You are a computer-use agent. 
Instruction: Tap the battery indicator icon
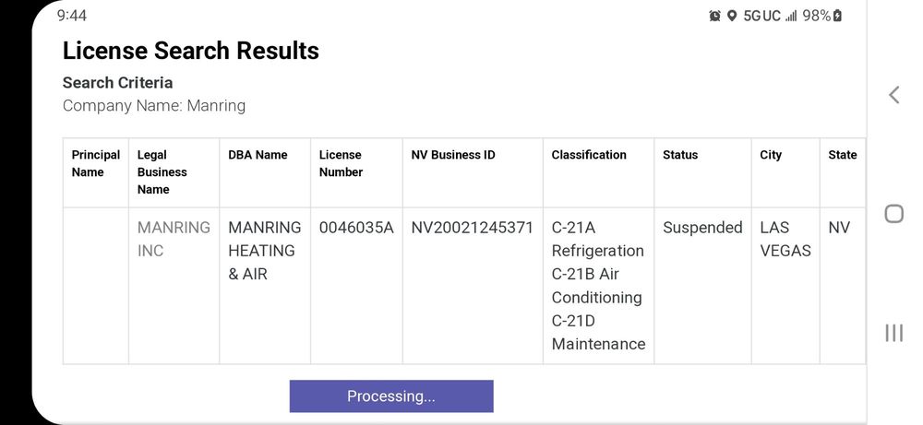[838, 16]
